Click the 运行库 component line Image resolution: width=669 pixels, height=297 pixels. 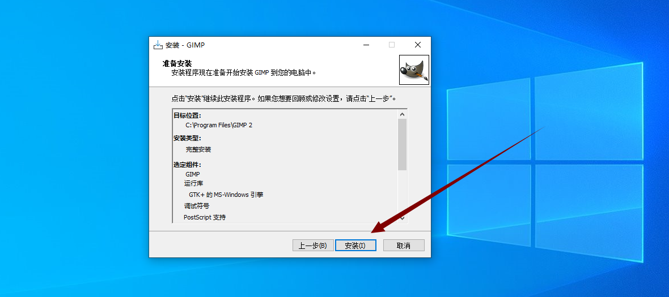pyautogui.click(x=193, y=184)
